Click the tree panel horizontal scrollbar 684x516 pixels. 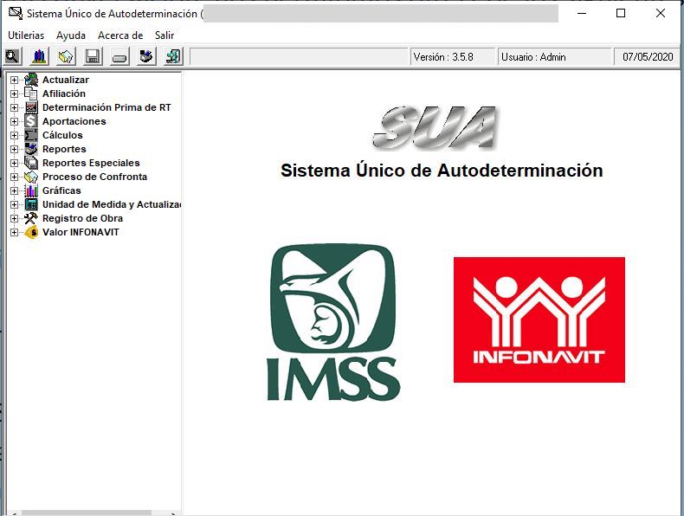point(87,512)
